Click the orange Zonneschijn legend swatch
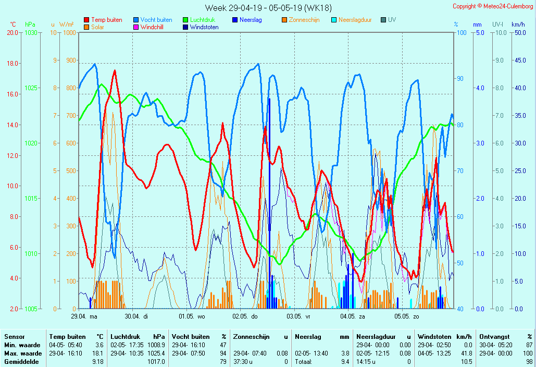The height and width of the screenshot is (367, 536). 284,20
